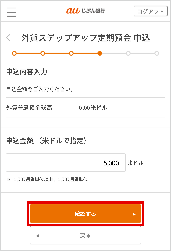
Task: Open the hamburger menu icon
Action: coord(12,12)
